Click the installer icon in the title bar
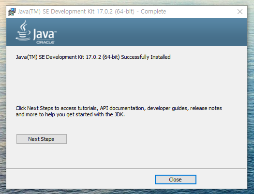 [x=12, y=12]
